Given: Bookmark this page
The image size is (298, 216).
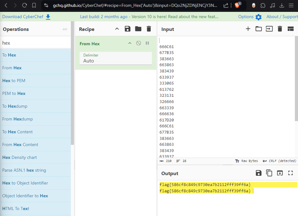Looking at the screenshot, I should point(34,5).
